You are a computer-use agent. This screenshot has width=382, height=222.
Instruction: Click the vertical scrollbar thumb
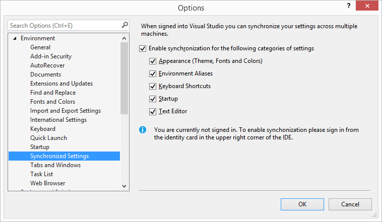click(x=124, y=78)
